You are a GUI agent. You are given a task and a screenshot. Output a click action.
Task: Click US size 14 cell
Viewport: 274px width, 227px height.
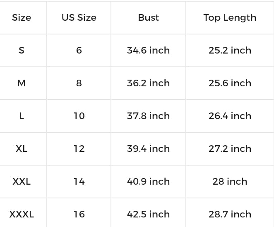pos(79,181)
